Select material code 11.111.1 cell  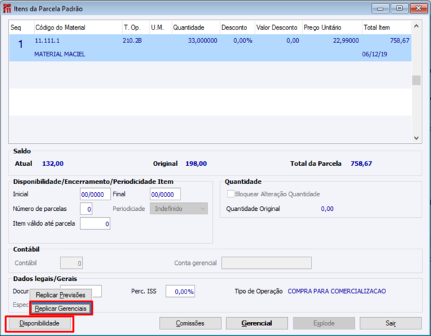[47, 41]
